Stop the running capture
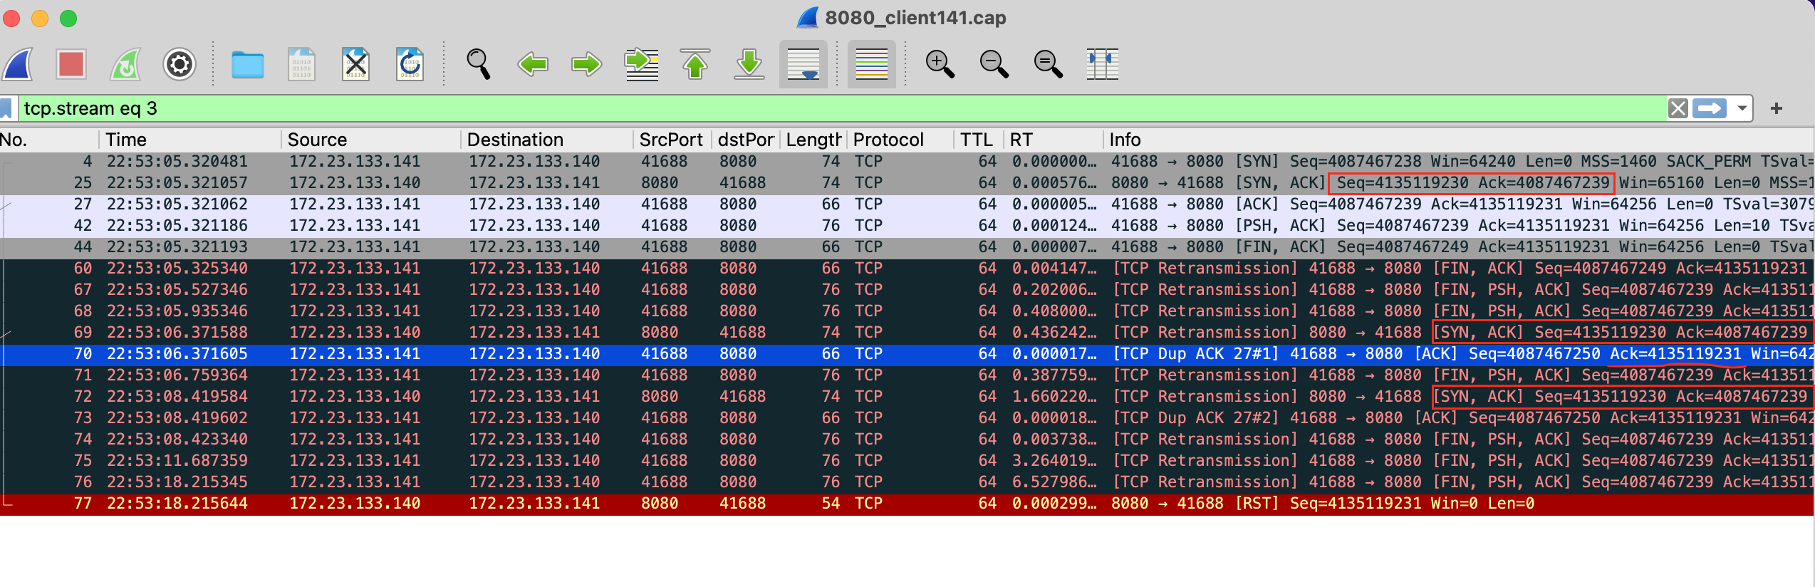Image resolution: width=1815 pixels, height=587 pixels. click(x=71, y=65)
